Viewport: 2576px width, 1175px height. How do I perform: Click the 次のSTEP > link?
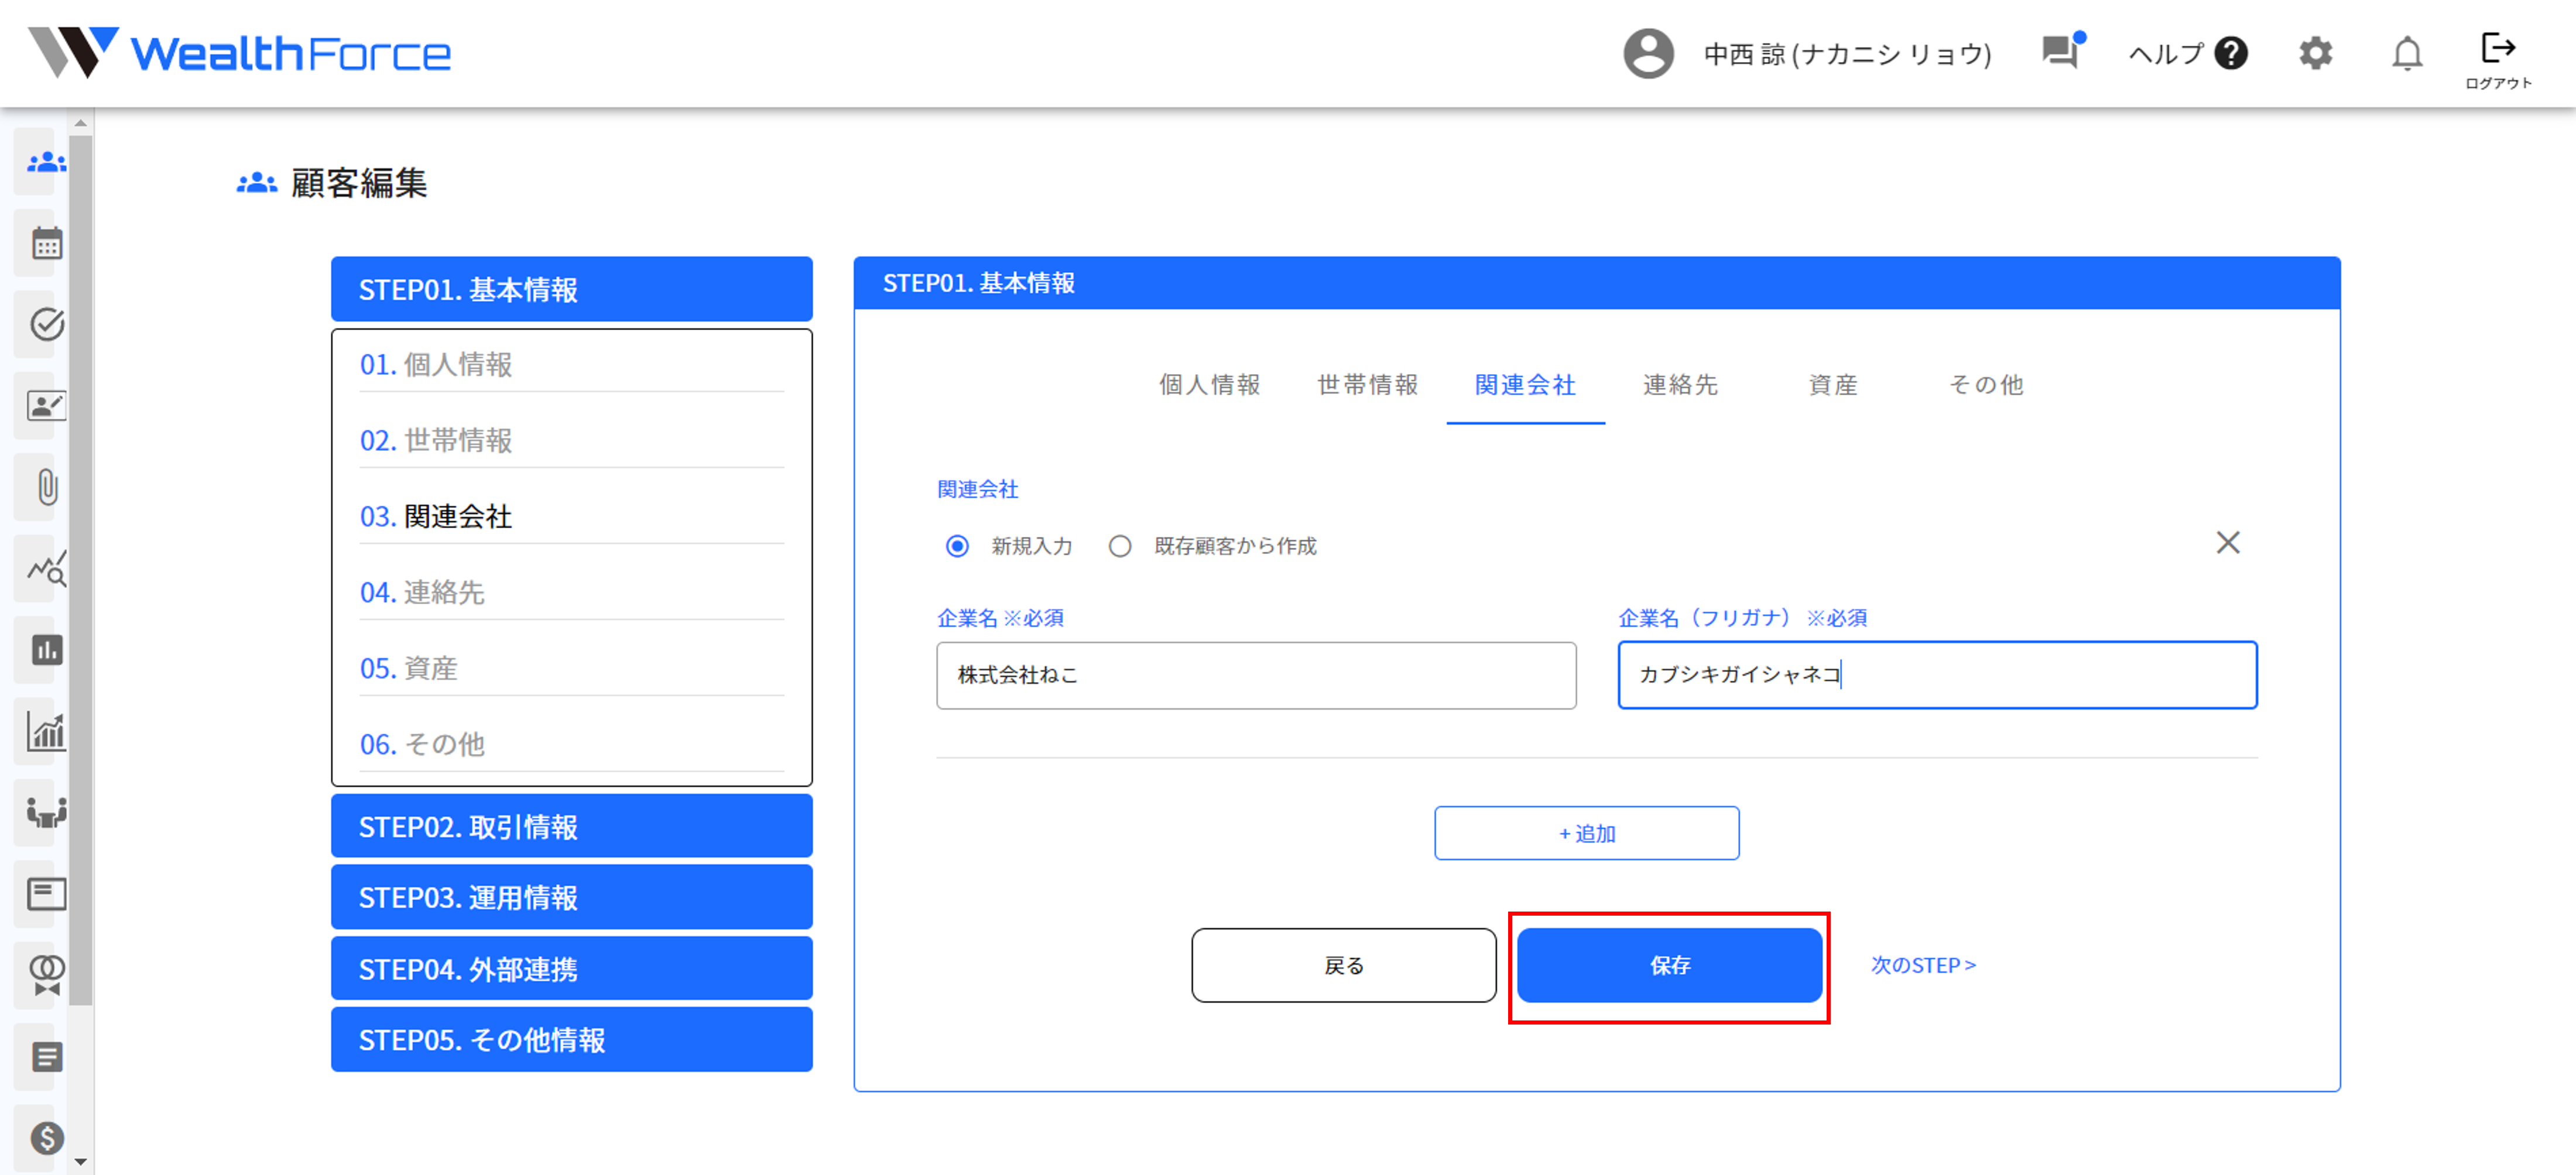pos(1923,965)
